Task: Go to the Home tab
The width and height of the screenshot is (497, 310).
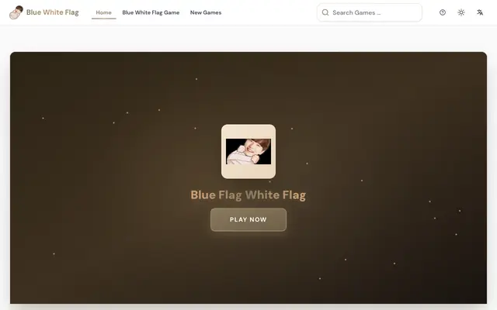Action: [x=103, y=12]
